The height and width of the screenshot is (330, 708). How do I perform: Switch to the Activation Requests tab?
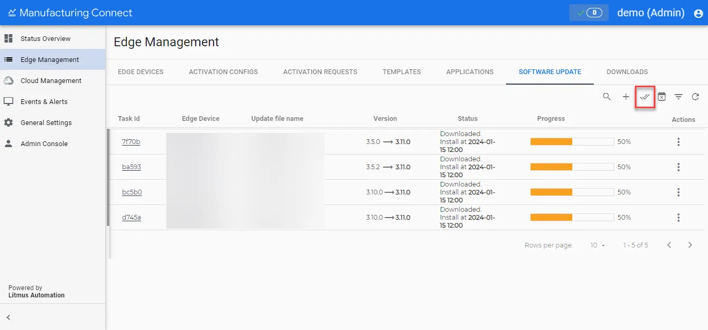[x=320, y=72]
